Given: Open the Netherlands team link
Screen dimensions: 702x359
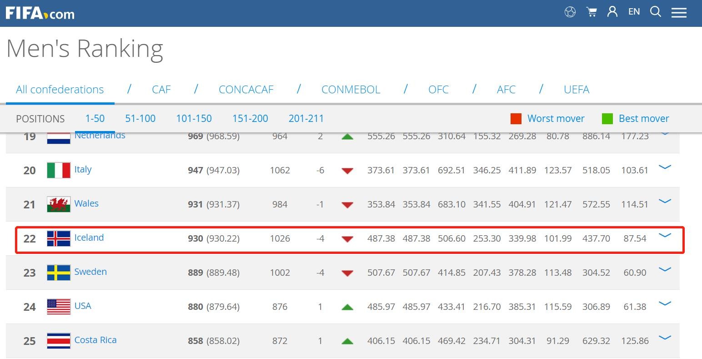Looking at the screenshot, I should tap(100, 135).
